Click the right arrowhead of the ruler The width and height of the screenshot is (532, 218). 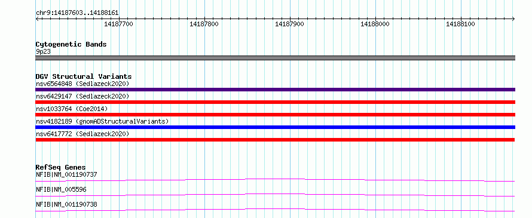pyautogui.click(x=513, y=19)
